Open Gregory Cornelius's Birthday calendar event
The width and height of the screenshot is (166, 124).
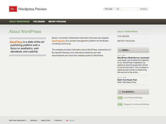pos(136,104)
